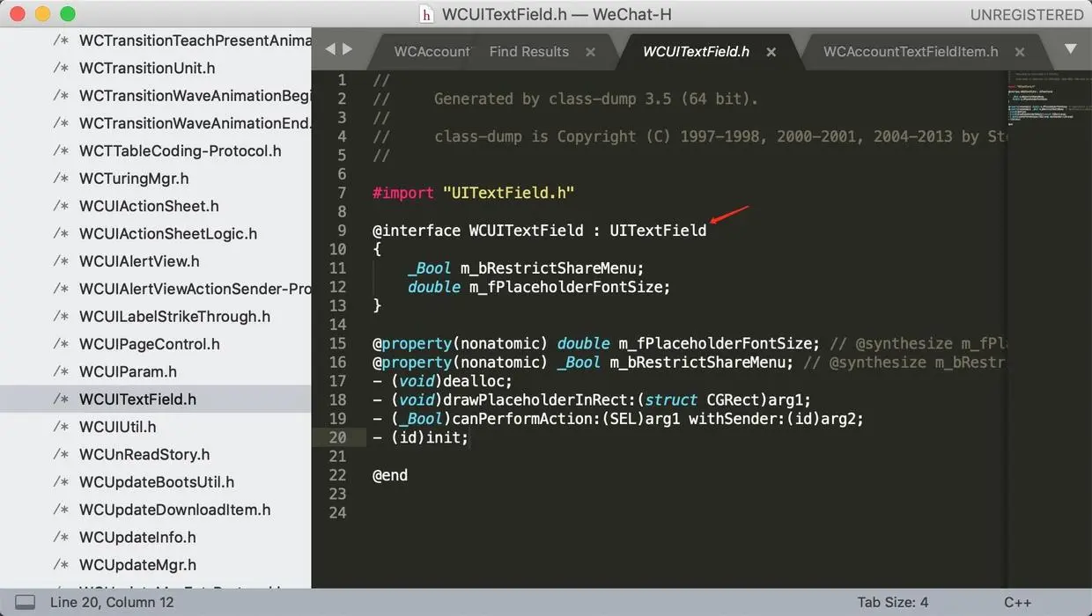Viewport: 1092px width, 616px height.
Task: Open WCUpdateBootsUtil.h file
Action: [x=157, y=482]
